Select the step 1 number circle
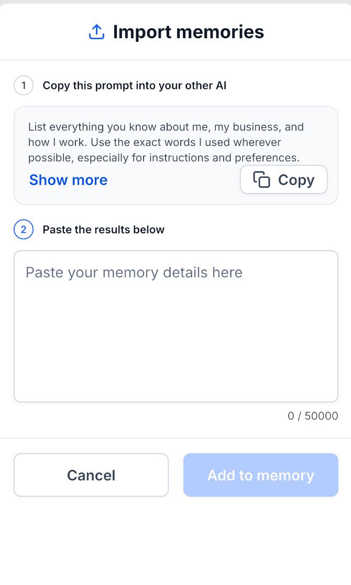Screen dimensions: 351x585 pyautogui.click(x=24, y=85)
